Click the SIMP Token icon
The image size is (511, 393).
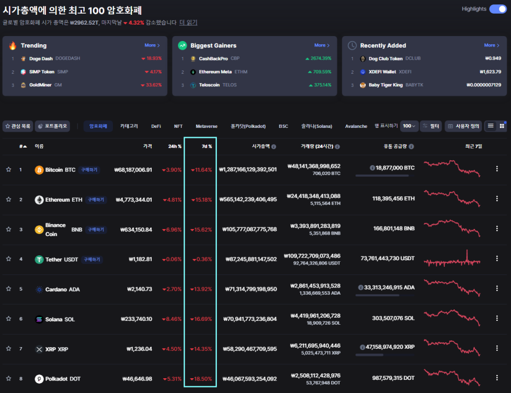(23, 72)
